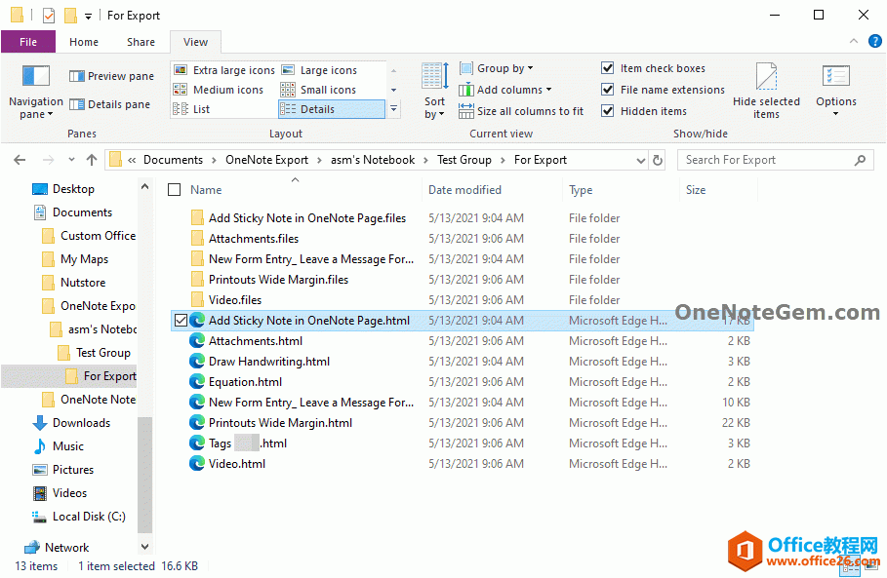
Task: Expand the Add columns dropdown
Action: (x=506, y=89)
